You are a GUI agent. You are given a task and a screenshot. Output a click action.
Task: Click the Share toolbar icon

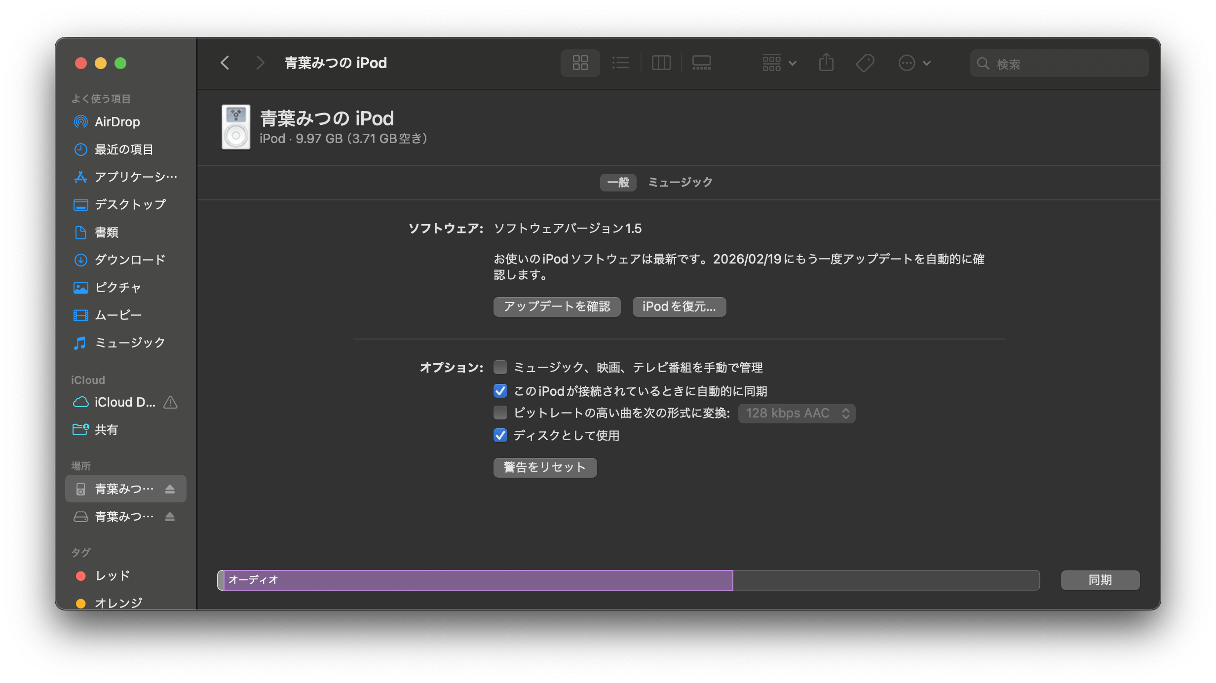click(x=827, y=63)
